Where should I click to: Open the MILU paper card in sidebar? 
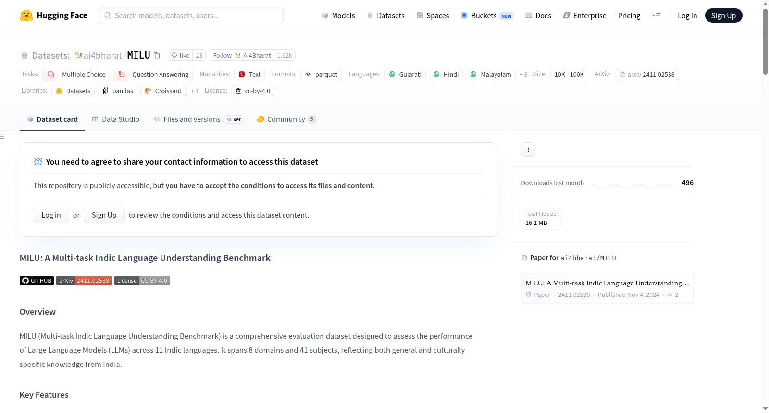[607, 288]
